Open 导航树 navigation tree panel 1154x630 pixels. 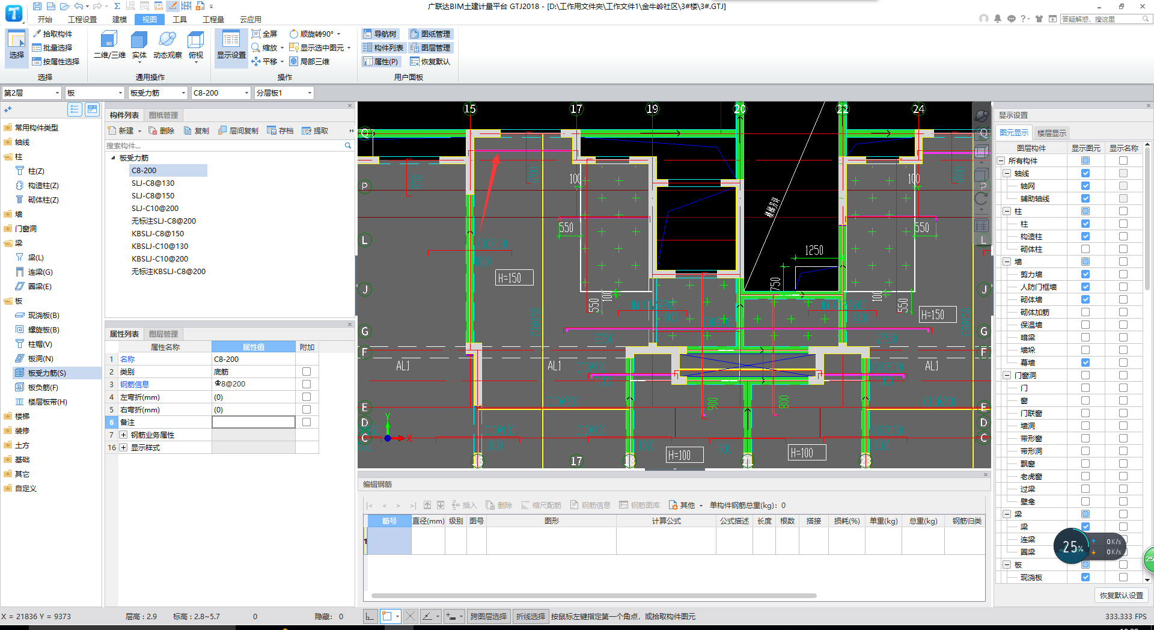pos(380,34)
